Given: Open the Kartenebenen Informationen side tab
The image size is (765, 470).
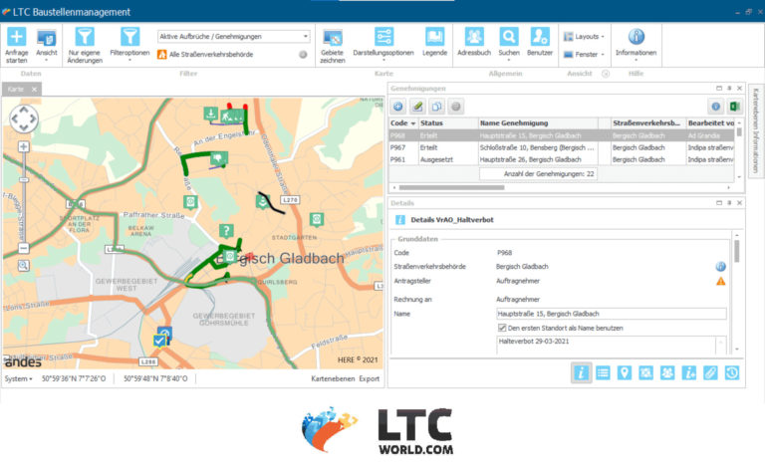Looking at the screenshot, I should (756, 130).
